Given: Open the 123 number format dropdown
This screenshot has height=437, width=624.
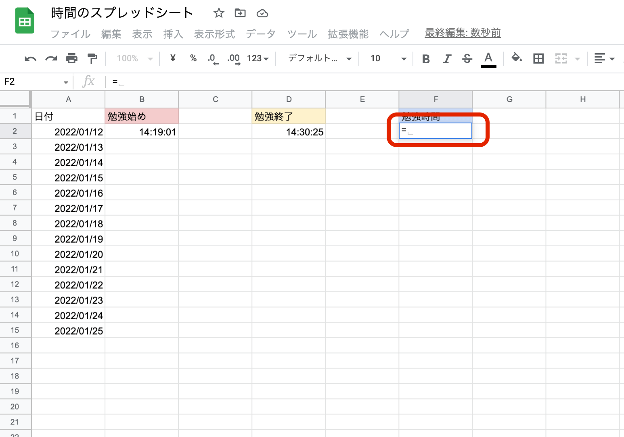Looking at the screenshot, I should [x=258, y=59].
